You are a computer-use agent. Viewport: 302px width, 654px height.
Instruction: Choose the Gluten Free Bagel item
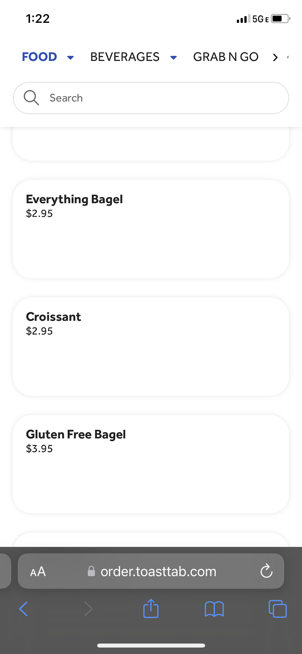(151, 464)
